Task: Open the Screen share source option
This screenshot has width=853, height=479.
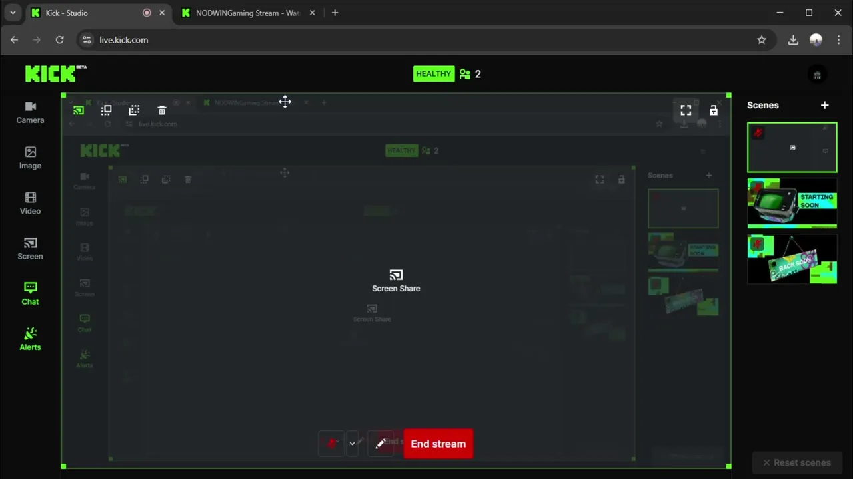Action: pos(30,248)
